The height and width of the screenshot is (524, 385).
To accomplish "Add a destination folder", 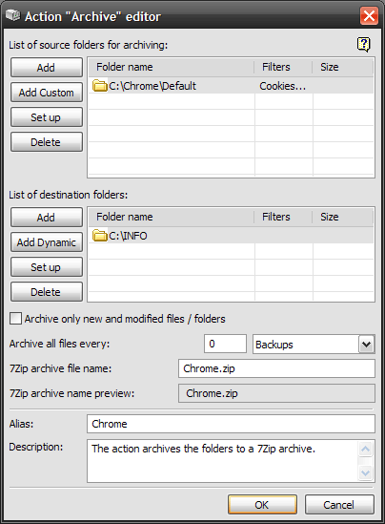I will click(x=47, y=218).
